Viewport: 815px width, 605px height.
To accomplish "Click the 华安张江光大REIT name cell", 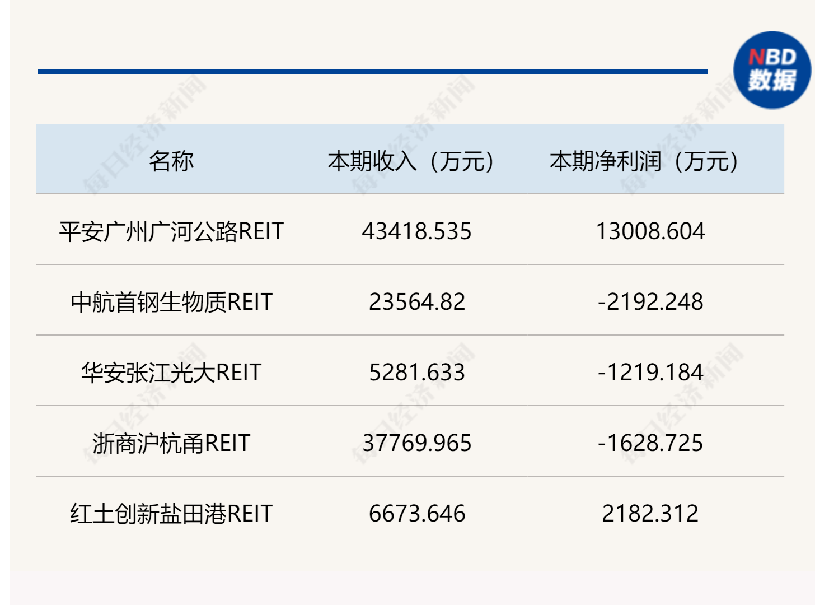I will tap(171, 373).
